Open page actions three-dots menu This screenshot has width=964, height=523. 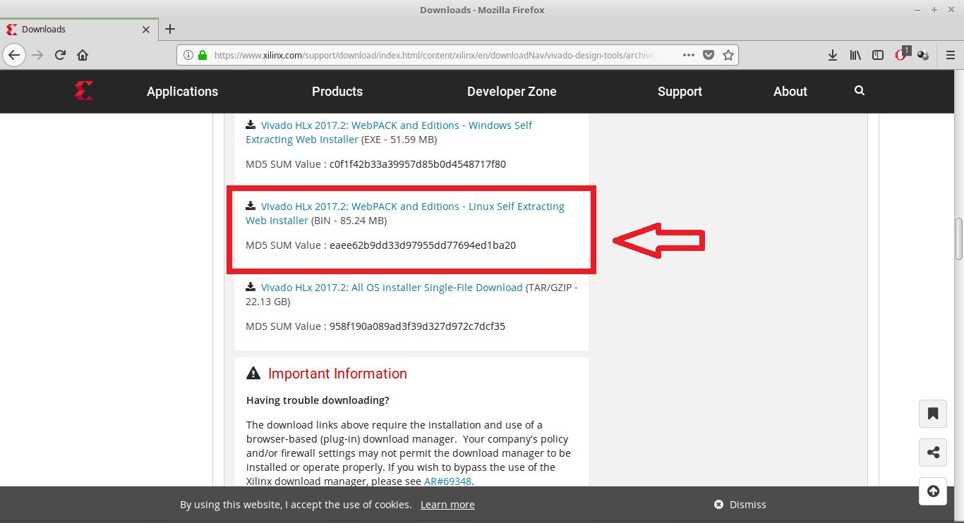tap(689, 55)
